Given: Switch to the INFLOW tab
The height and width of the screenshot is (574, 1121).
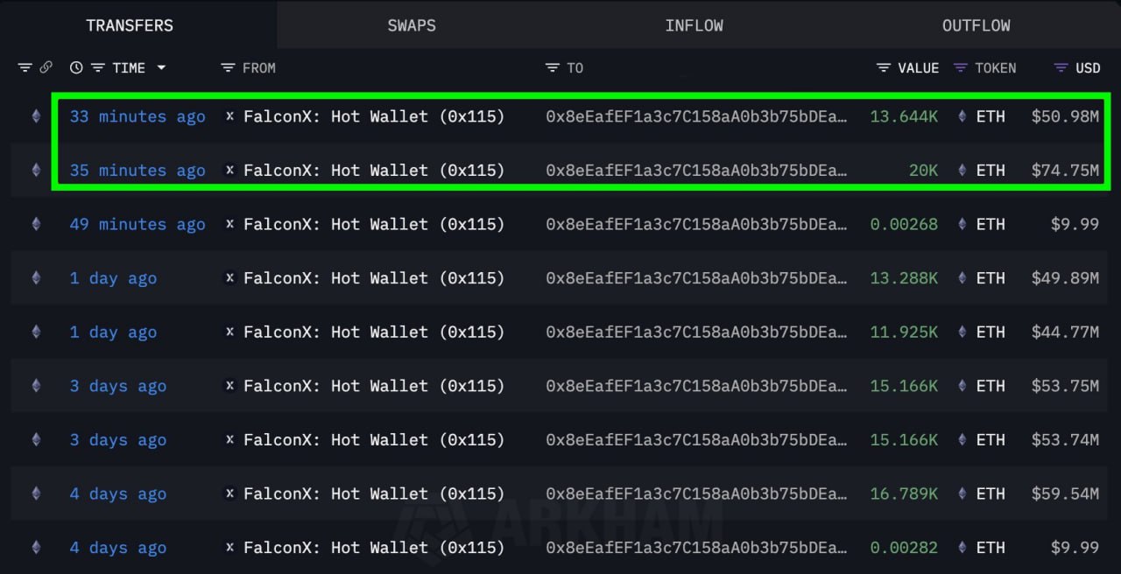Looking at the screenshot, I should [694, 25].
